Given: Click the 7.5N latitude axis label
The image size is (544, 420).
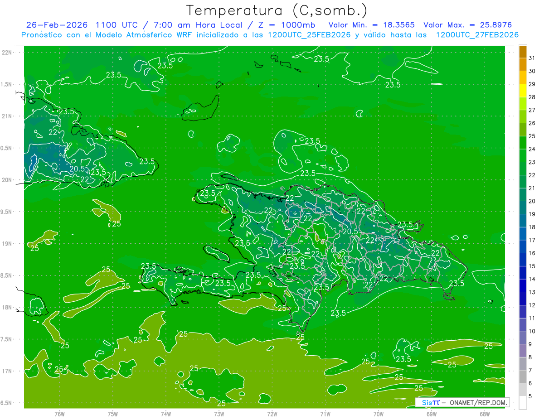Looking at the screenshot, I should tap(7, 339).
